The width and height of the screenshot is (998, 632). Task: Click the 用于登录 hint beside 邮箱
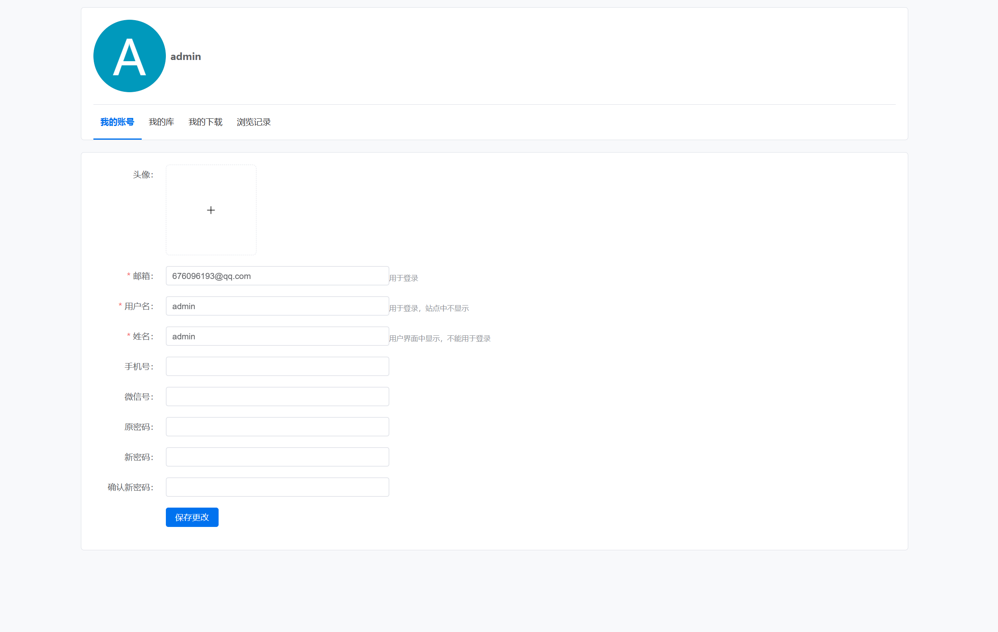[404, 278]
